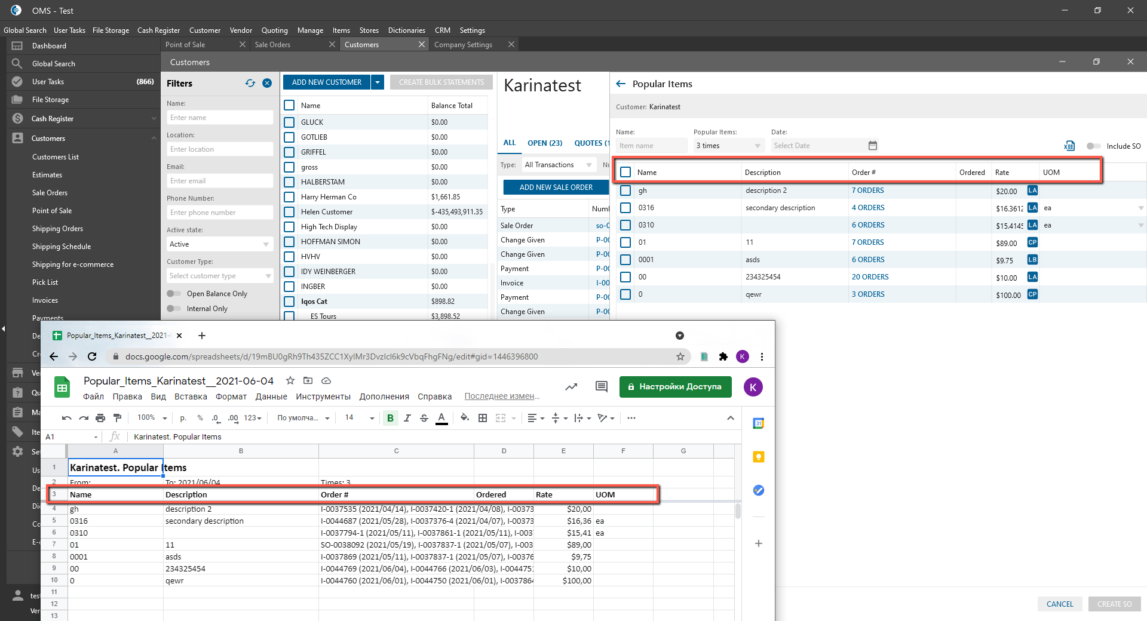Click the strikethrough icon in Sheets toolbar
The image size is (1147, 621).
(x=424, y=418)
